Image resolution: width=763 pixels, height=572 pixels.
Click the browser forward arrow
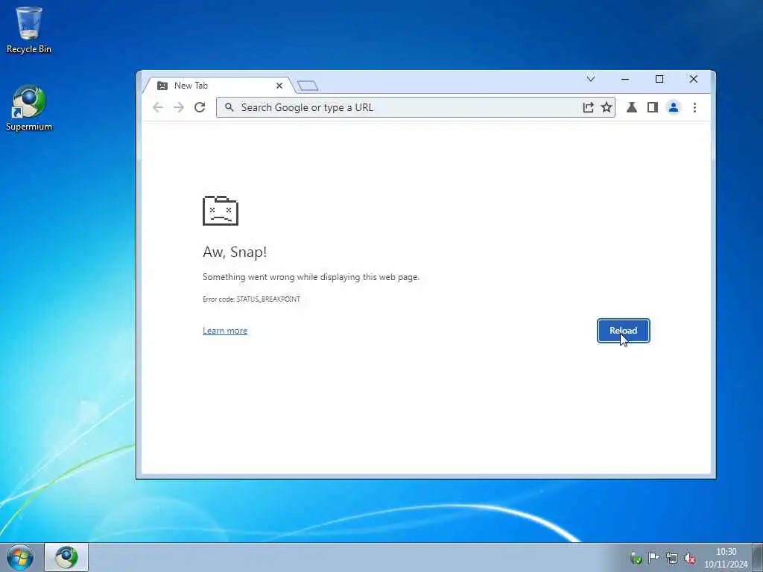coord(179,107)
